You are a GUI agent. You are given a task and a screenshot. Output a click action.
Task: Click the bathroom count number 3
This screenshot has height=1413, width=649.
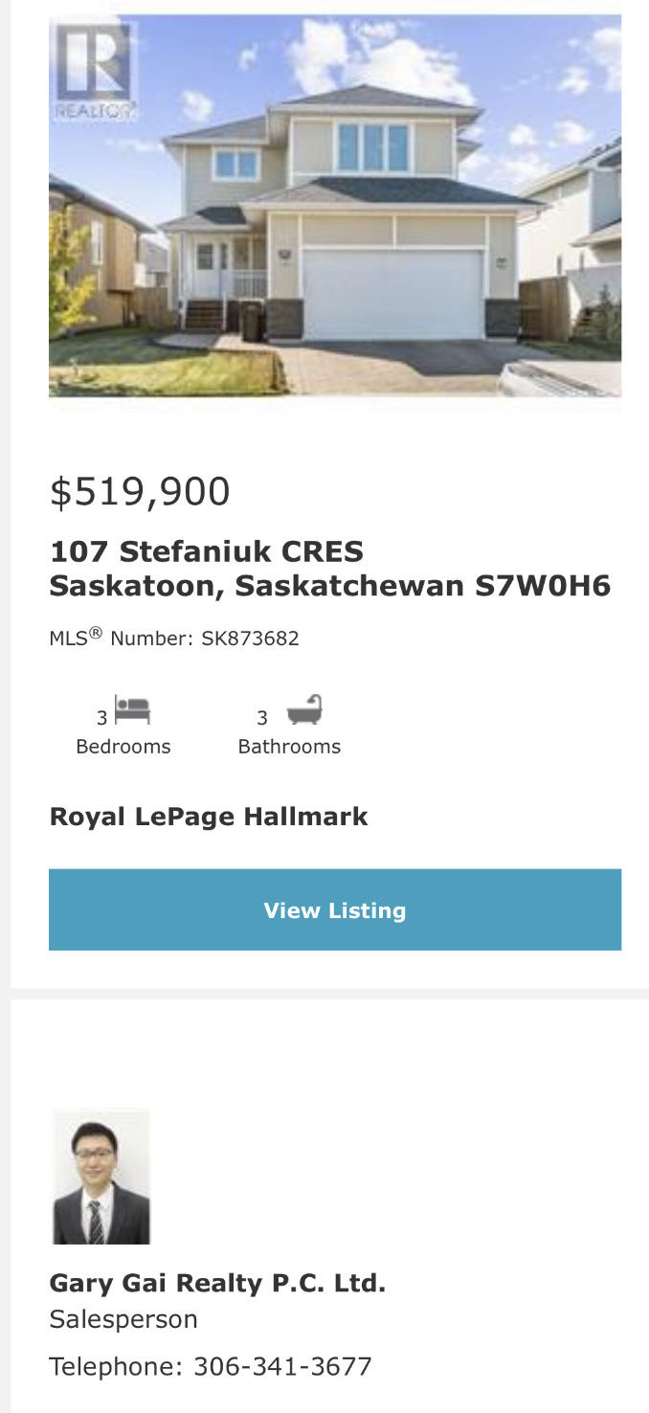262,718
